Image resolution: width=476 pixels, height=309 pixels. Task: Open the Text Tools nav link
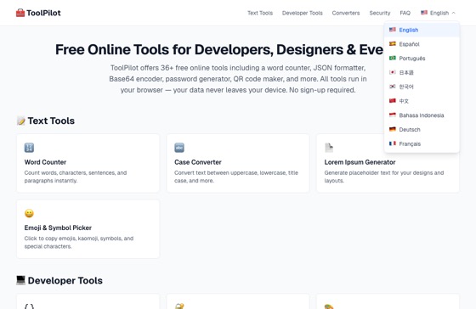coord(260,13)
